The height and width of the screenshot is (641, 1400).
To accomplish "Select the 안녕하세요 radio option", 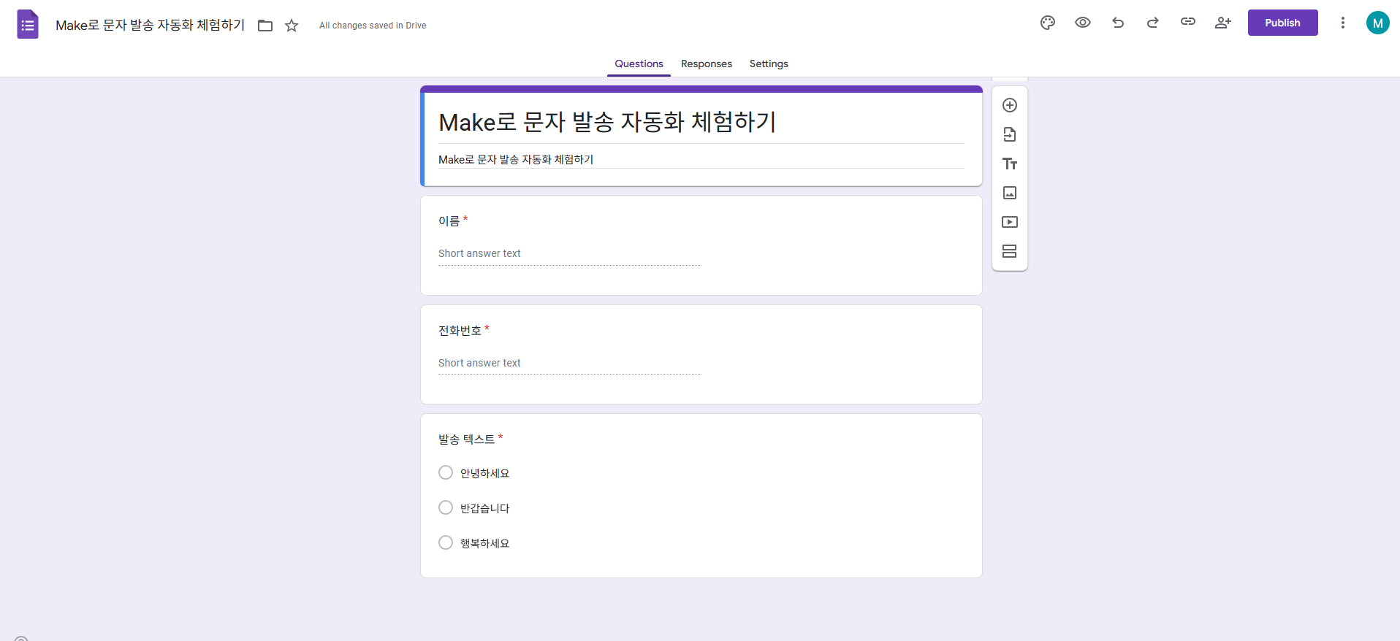I will pos(446,472).
